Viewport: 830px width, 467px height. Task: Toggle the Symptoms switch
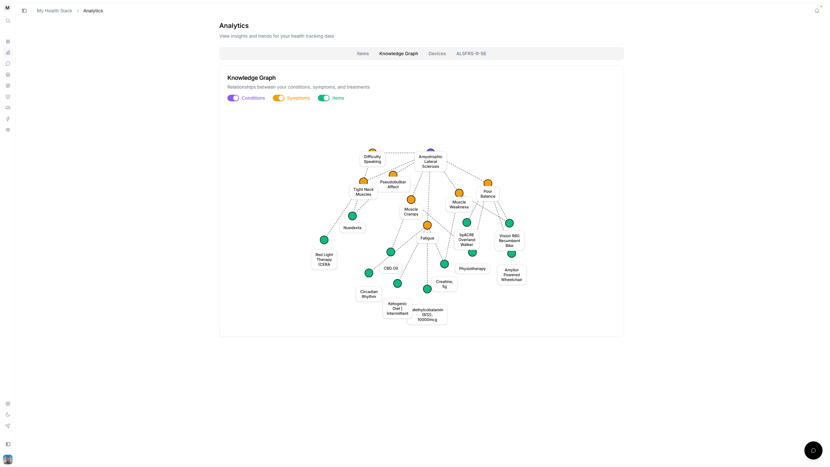point(278,98)
